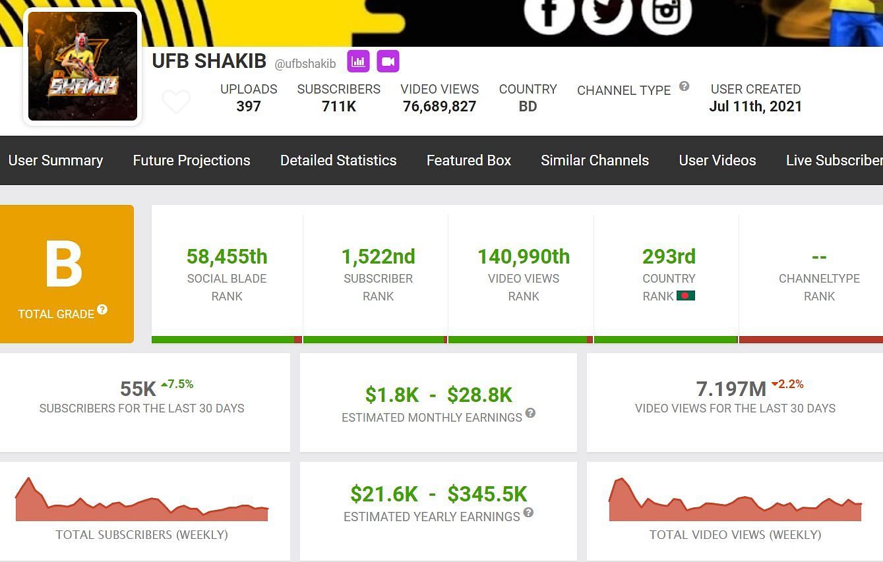Open the purple statistics chart icon
The height and width of the screenshot is (562, 883).
358,61
